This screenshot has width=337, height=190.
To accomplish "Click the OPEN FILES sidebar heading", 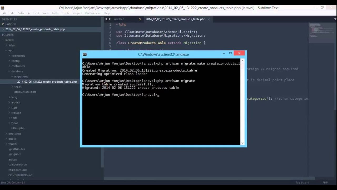I will (x=9, y=19).
